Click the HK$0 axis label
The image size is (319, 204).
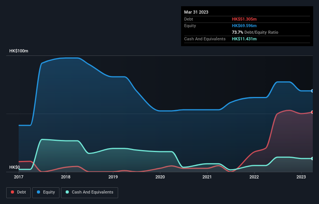pos(15,167)
